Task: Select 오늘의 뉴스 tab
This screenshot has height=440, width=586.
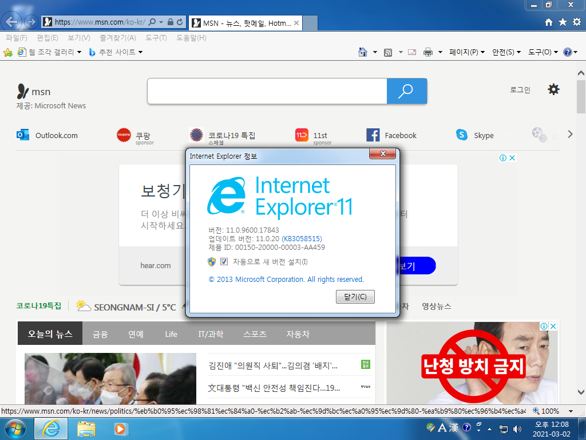Action: (50, 333)
